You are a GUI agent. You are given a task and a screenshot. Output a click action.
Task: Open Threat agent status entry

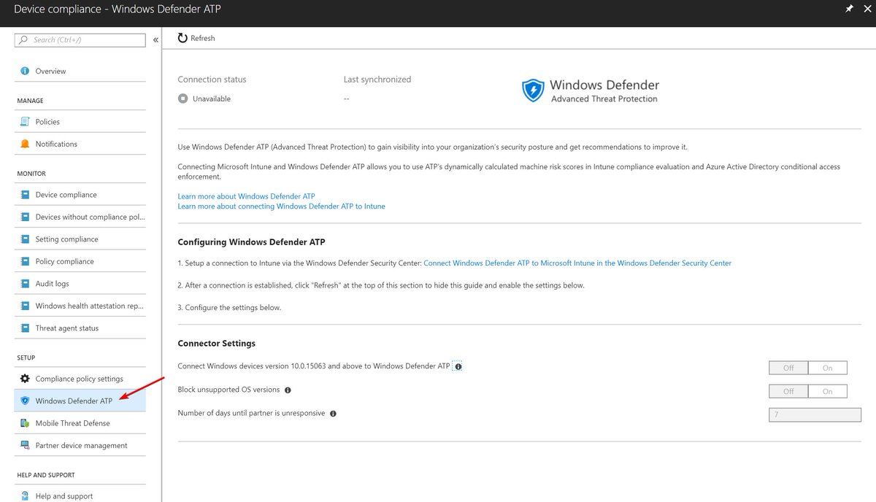80,328
